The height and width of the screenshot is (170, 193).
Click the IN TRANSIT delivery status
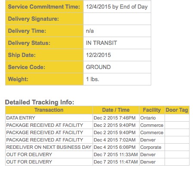[x=101, y=43]
